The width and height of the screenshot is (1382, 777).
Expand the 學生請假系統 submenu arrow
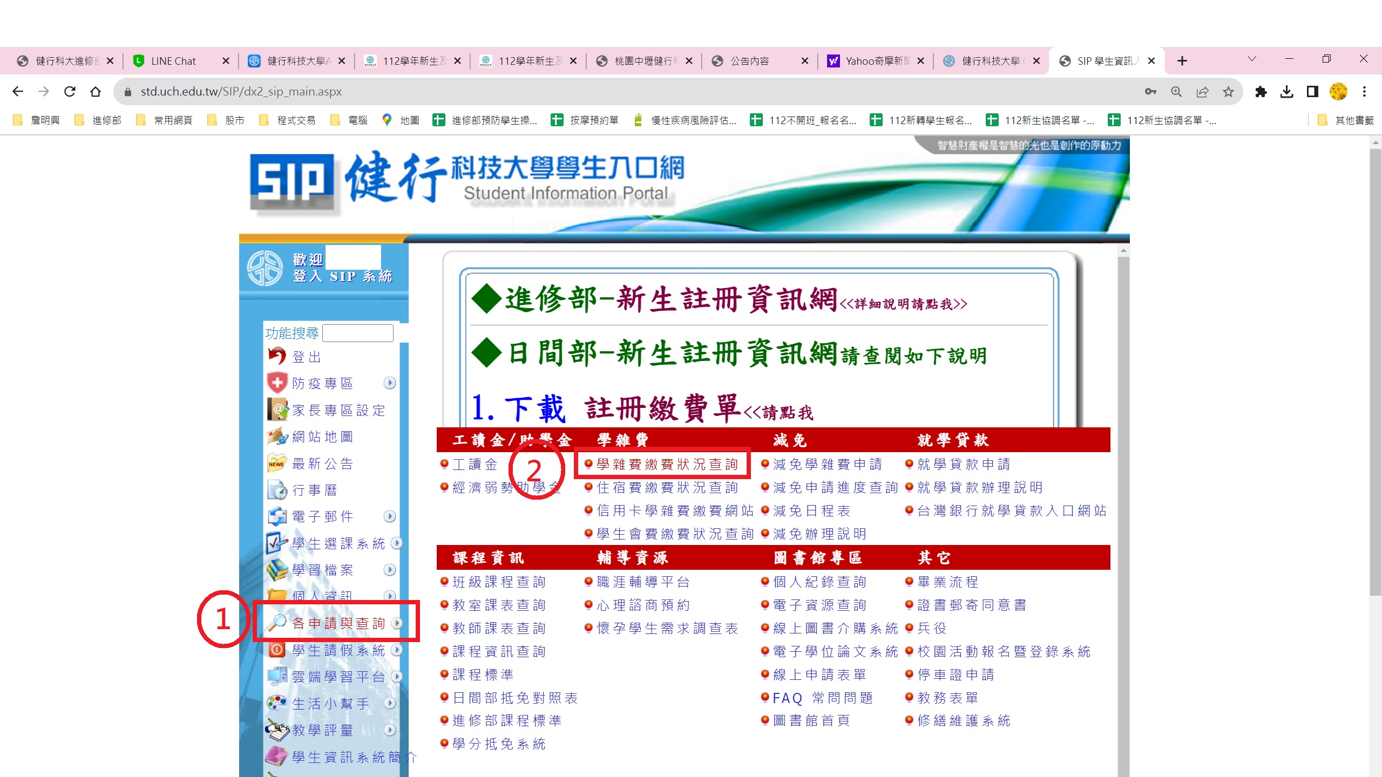tap(397, 650)
